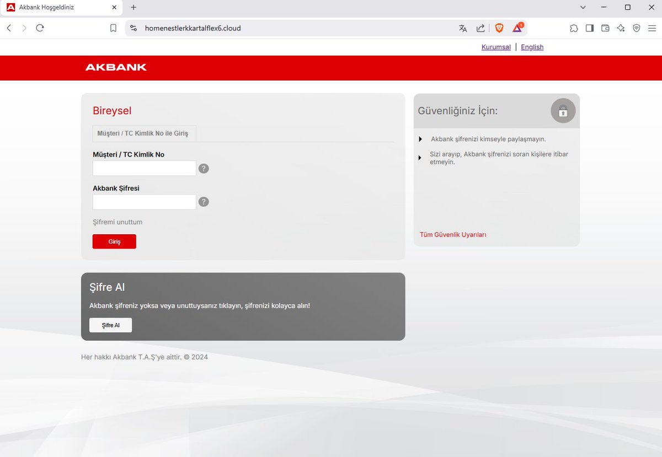The image size is (662, 457).
Task: Maximize the browser window
Action: tap(627, 8)
